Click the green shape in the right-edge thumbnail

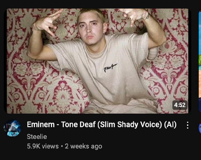[200, 60]
